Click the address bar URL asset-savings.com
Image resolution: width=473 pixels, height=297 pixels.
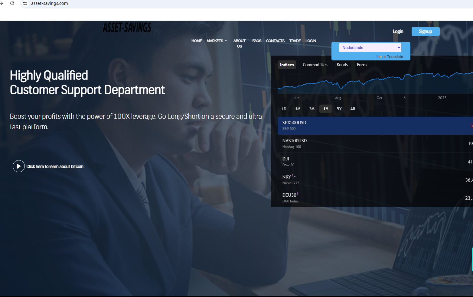point(50,3)
